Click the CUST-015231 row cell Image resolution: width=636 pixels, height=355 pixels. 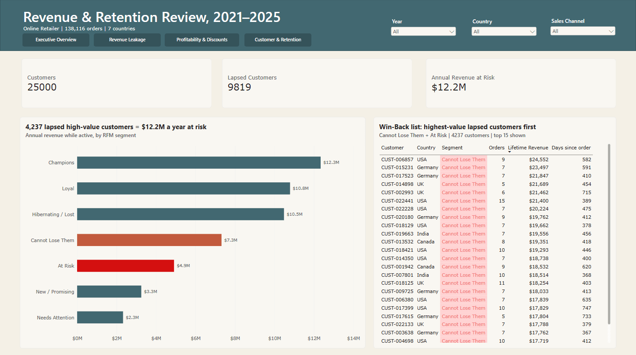(x=397, y=167)
